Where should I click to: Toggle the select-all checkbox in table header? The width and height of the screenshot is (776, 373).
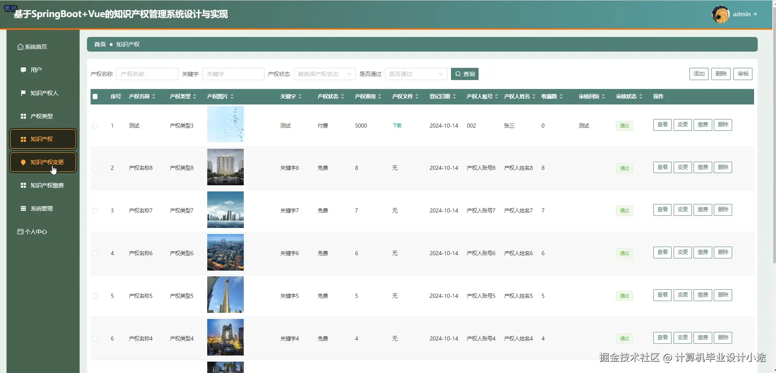[x=95, y=96]
